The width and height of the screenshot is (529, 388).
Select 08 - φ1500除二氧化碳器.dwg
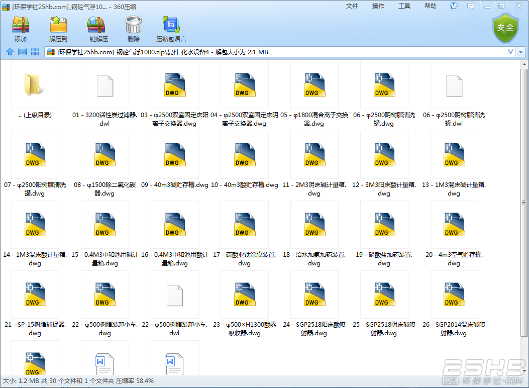104,164
